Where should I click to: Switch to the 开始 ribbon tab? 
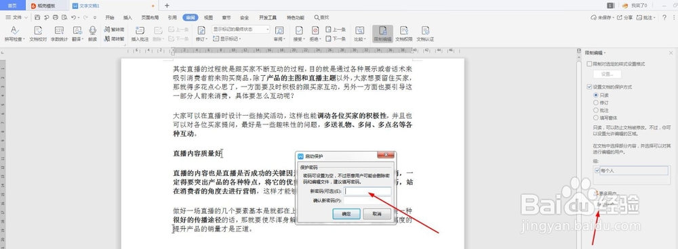click(110, 18)
